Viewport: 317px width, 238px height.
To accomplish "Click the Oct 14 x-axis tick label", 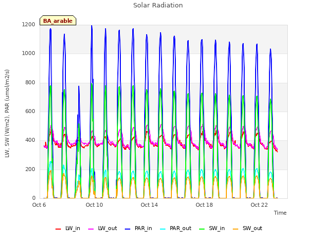I will click(x=149, y=205).
